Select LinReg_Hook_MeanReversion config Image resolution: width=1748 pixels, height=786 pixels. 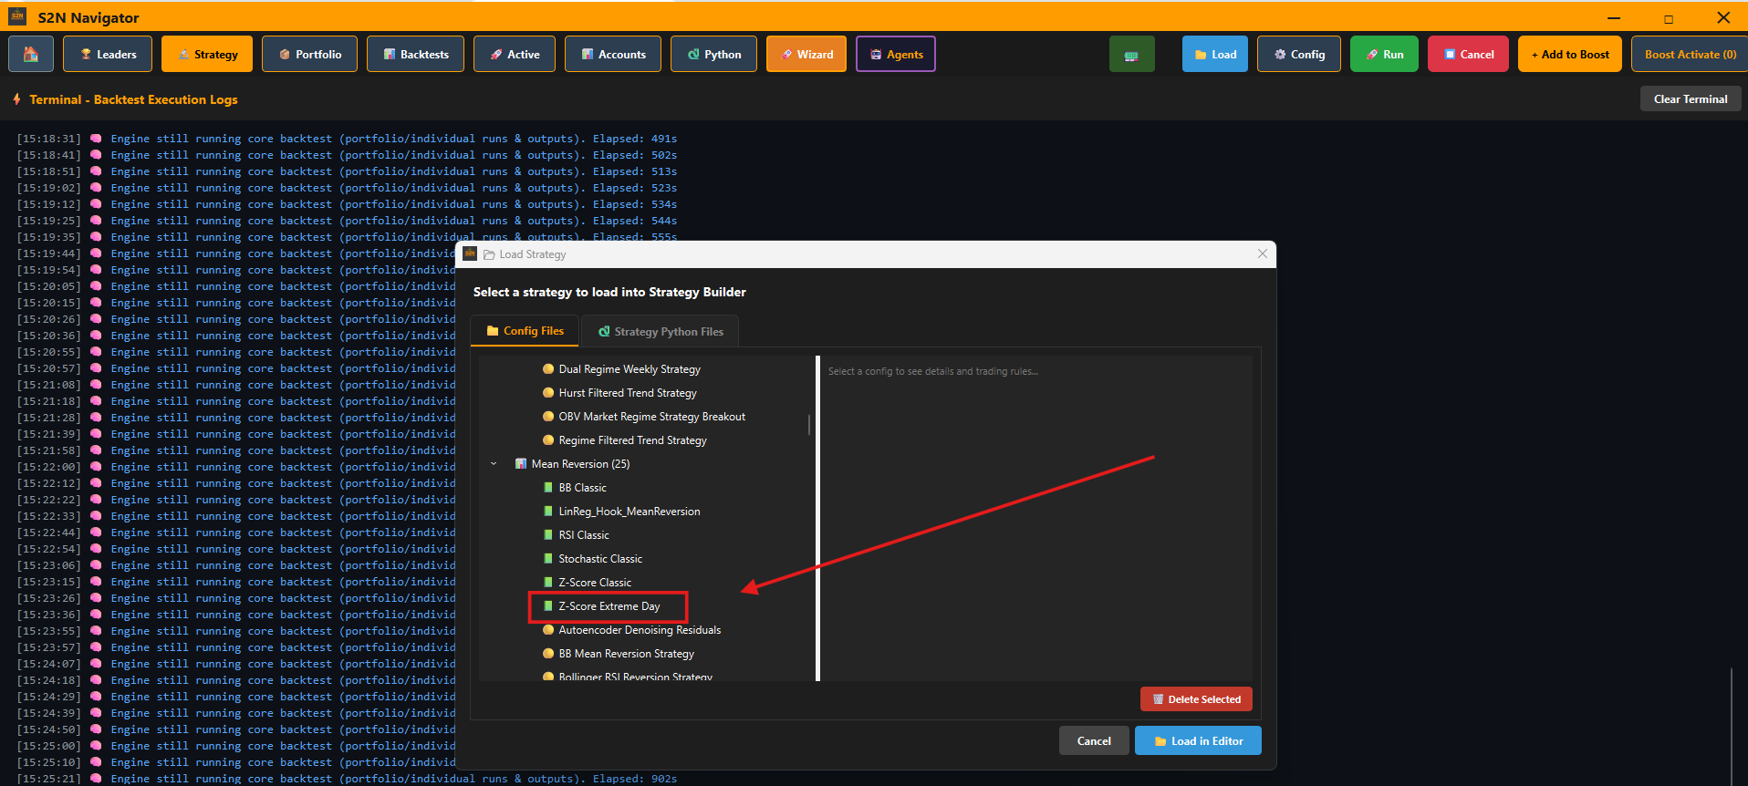(x=629, y=512)
